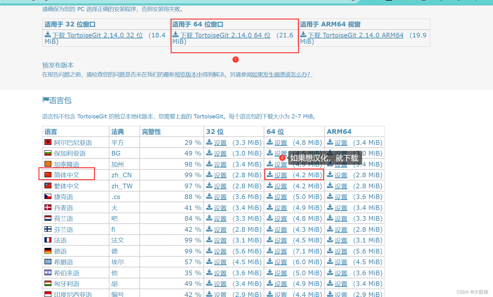Image resolution: width=493 pixels, height=297 pixels.
Task: Click the Bulgarian flag icon
Action: pyautogui.click(x=48, y=153)
